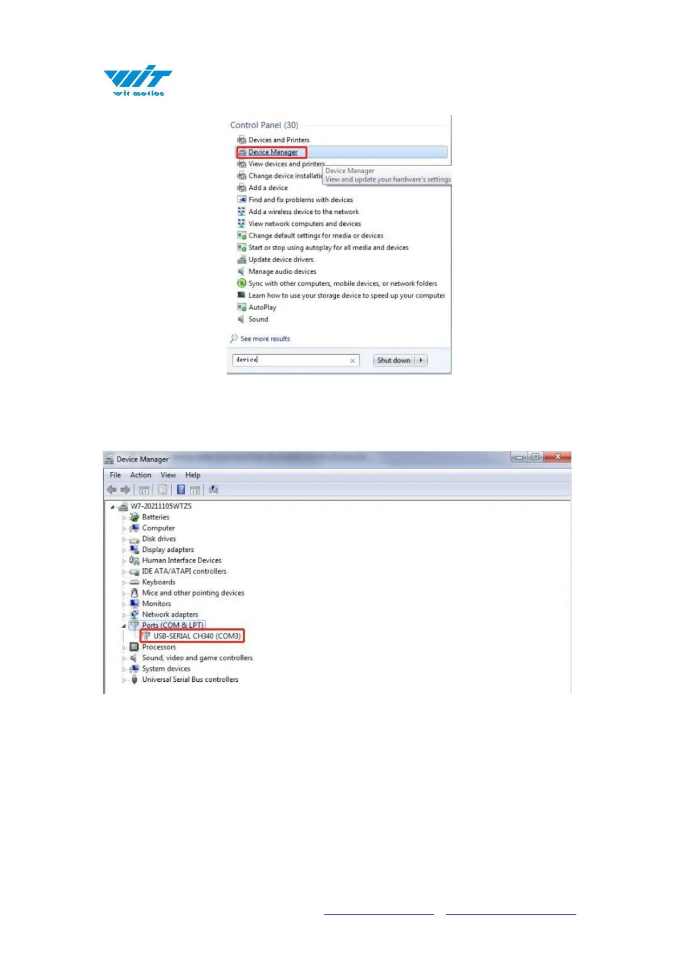Collapse the Ports (COM & LPT) node

124,625
